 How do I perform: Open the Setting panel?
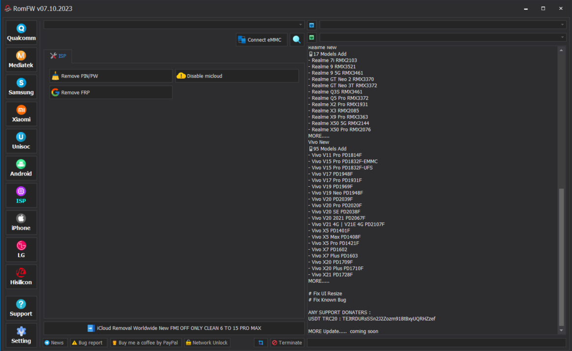click(21, 335)
